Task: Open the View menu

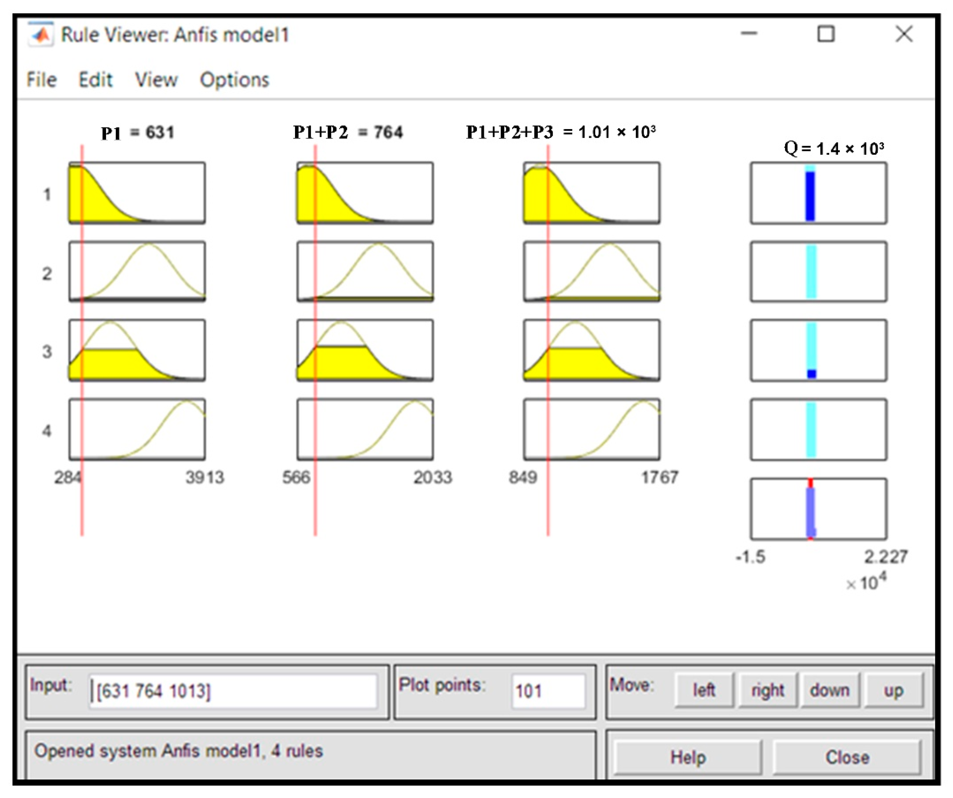Action: click(156, 79)
